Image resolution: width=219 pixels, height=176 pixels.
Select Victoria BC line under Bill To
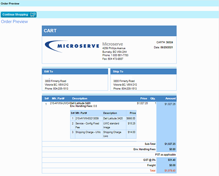coord(57,85)
